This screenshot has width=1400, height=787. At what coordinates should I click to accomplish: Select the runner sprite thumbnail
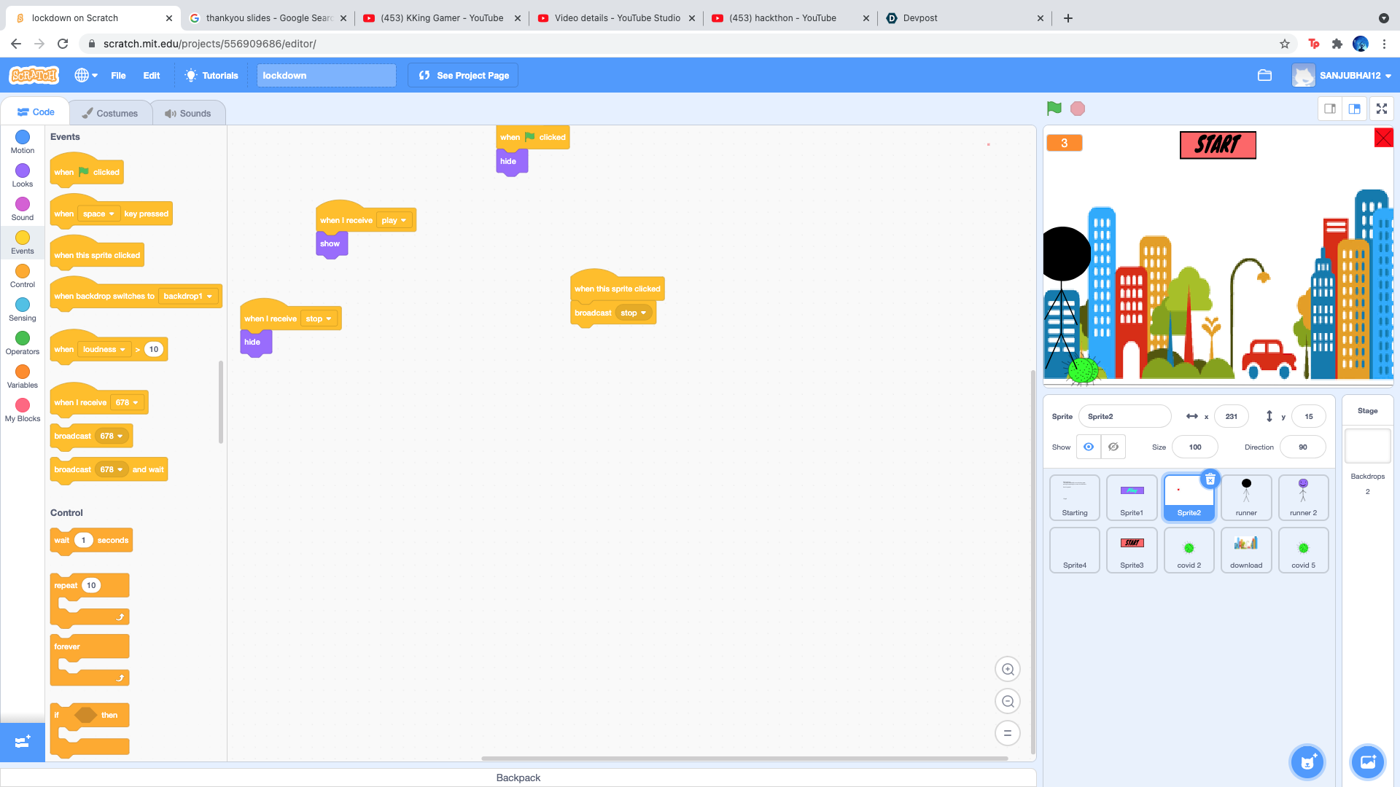coord(1245,497)
